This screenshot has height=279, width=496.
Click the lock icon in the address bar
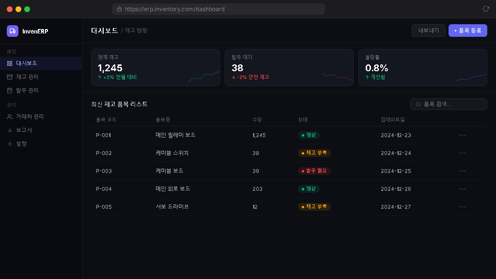(120, 9)
